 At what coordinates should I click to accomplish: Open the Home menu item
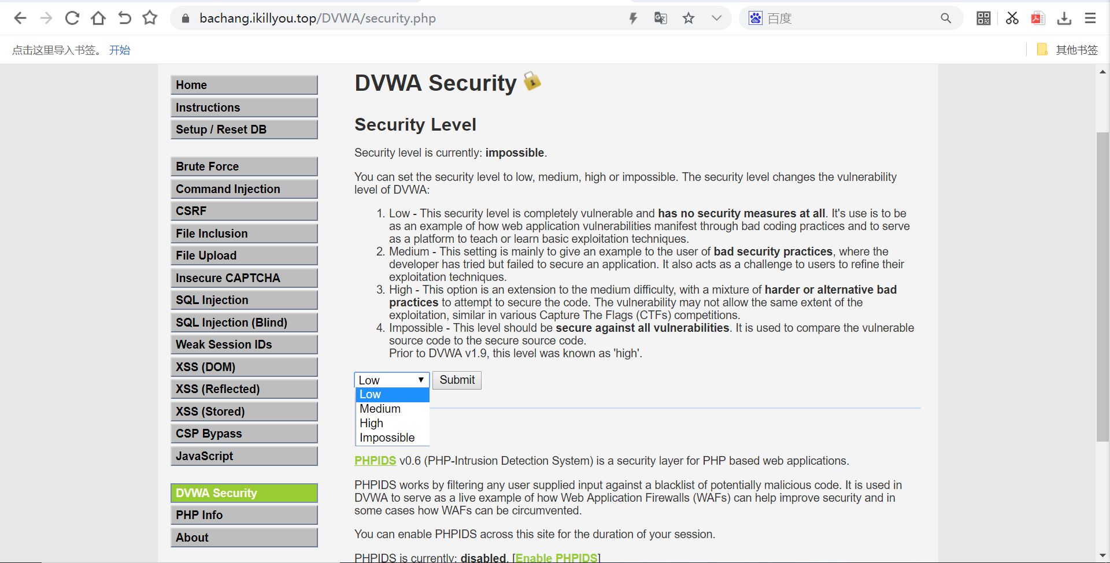244,85
